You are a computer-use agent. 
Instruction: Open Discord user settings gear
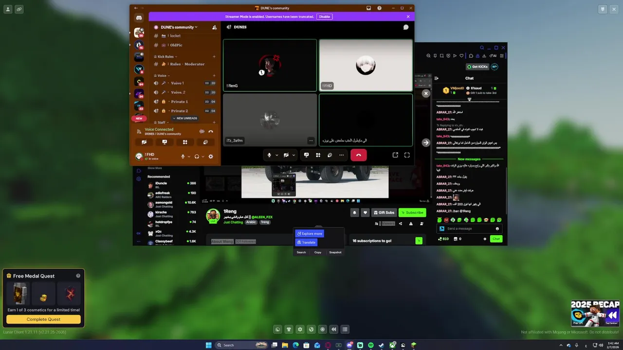click(x=211, y=157)
